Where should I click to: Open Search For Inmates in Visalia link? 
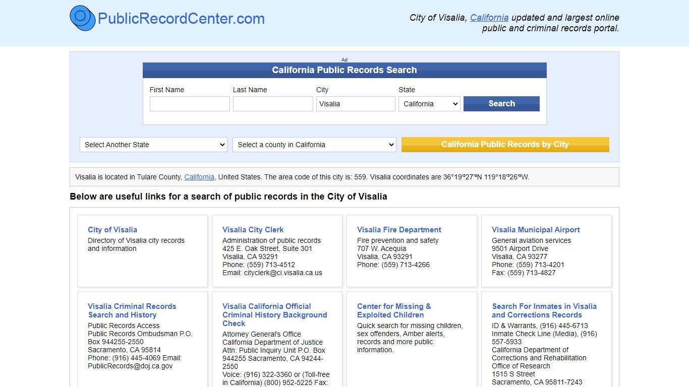(x=544, y=310)
